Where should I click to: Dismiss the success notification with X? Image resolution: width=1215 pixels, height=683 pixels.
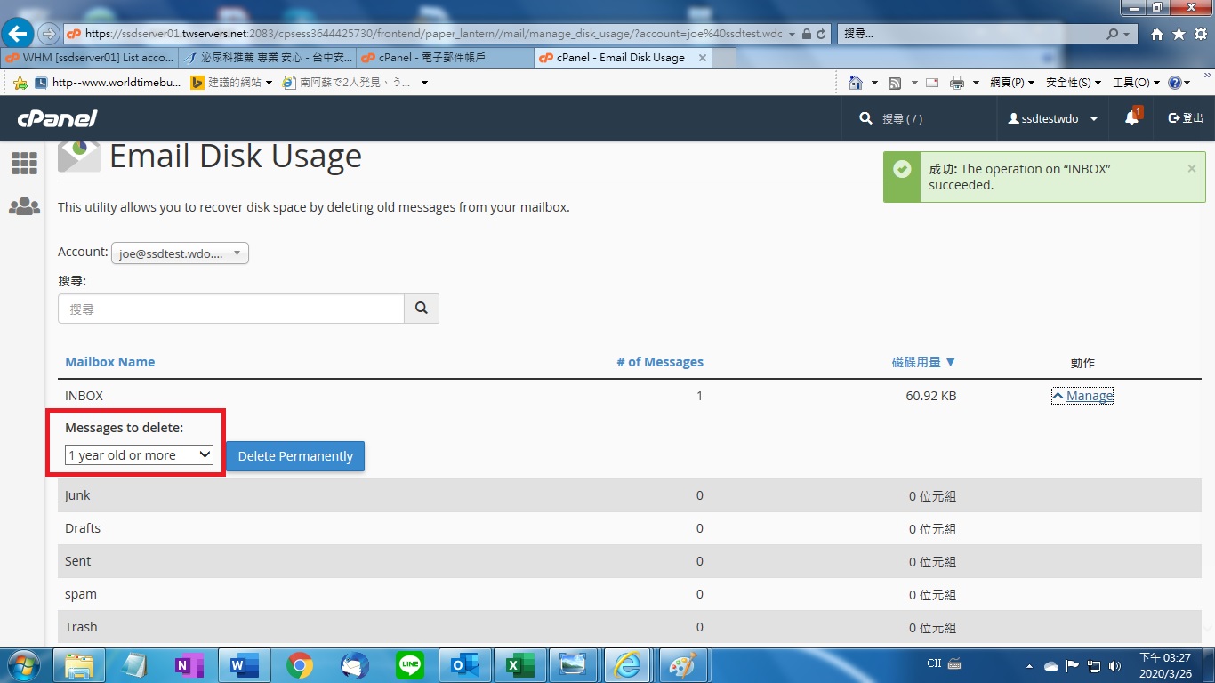point(1192,168)
